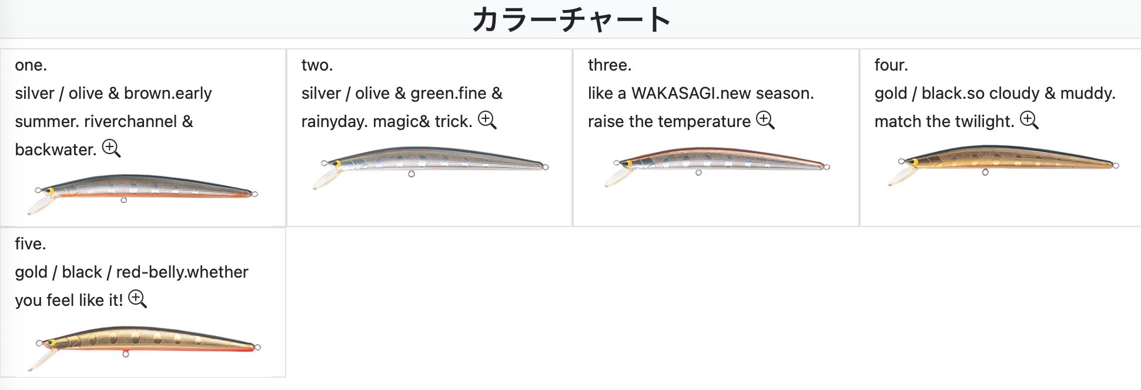Select the 'three.' color heading

[610, 65]
